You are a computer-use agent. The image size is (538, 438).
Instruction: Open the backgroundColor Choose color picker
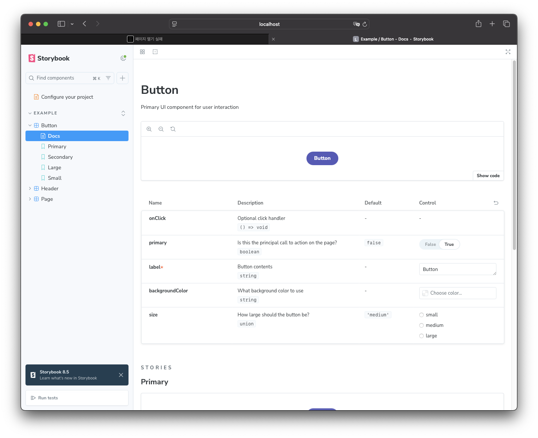click(457, 293)
